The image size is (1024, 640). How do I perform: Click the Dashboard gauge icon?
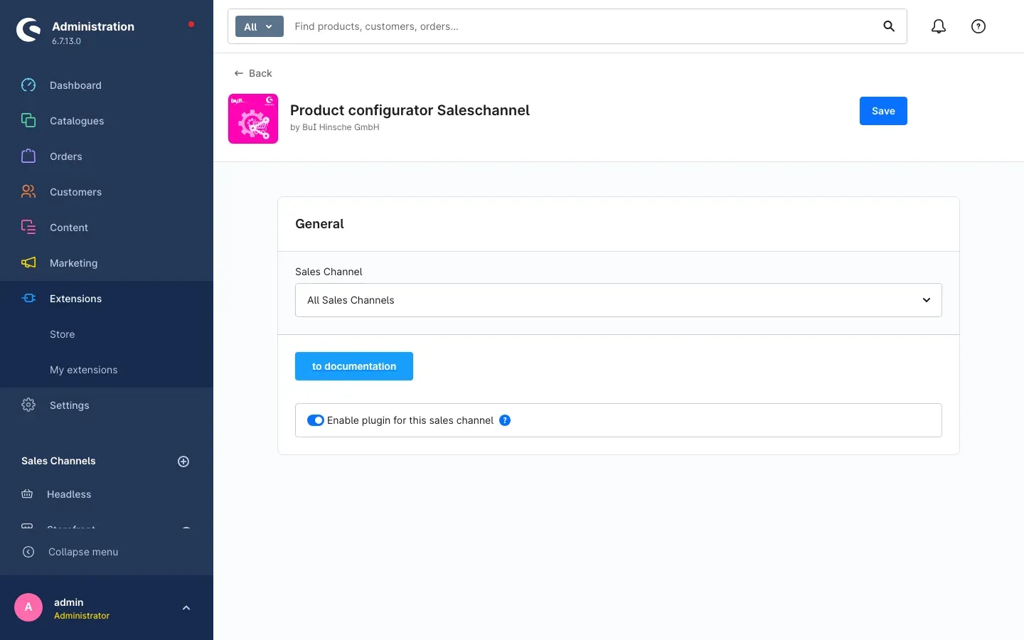(x=28, y=85)
